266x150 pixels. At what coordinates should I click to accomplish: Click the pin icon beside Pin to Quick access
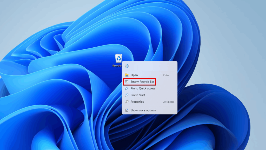coord(127,88)
